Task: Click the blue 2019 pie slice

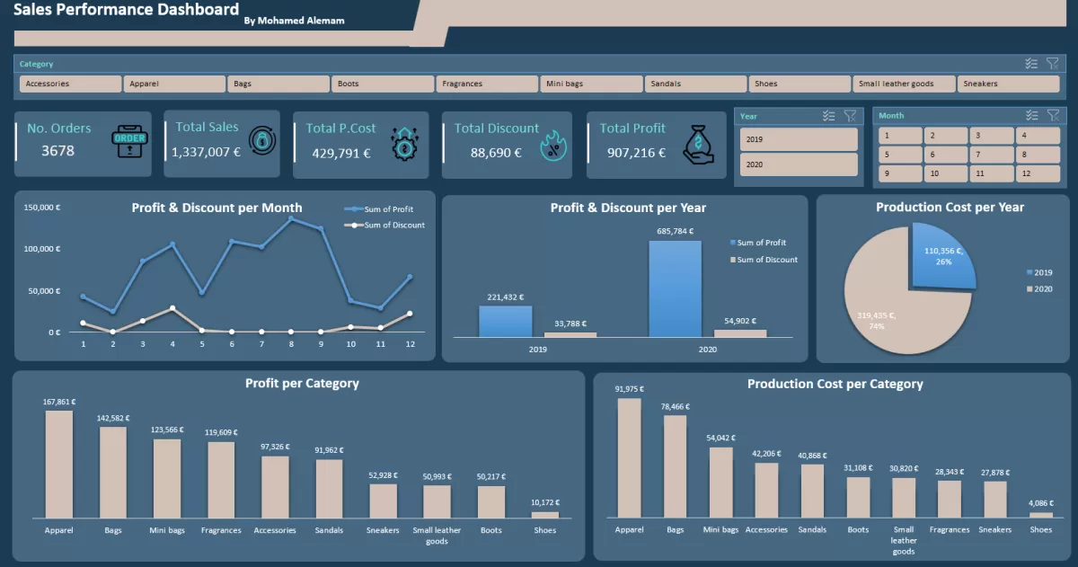Action: point(941,255)
